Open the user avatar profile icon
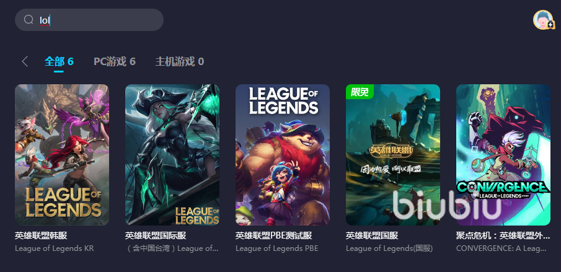Screen dimensions: 561x272 pyautogui.click(x=543, y=20)
